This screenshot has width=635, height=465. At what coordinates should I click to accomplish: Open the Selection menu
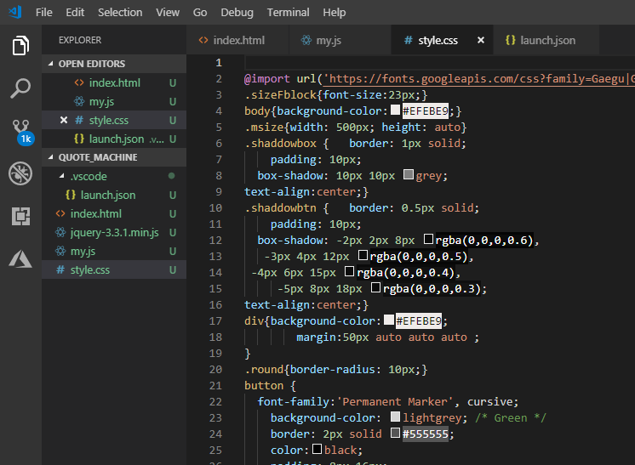(120, 13)
